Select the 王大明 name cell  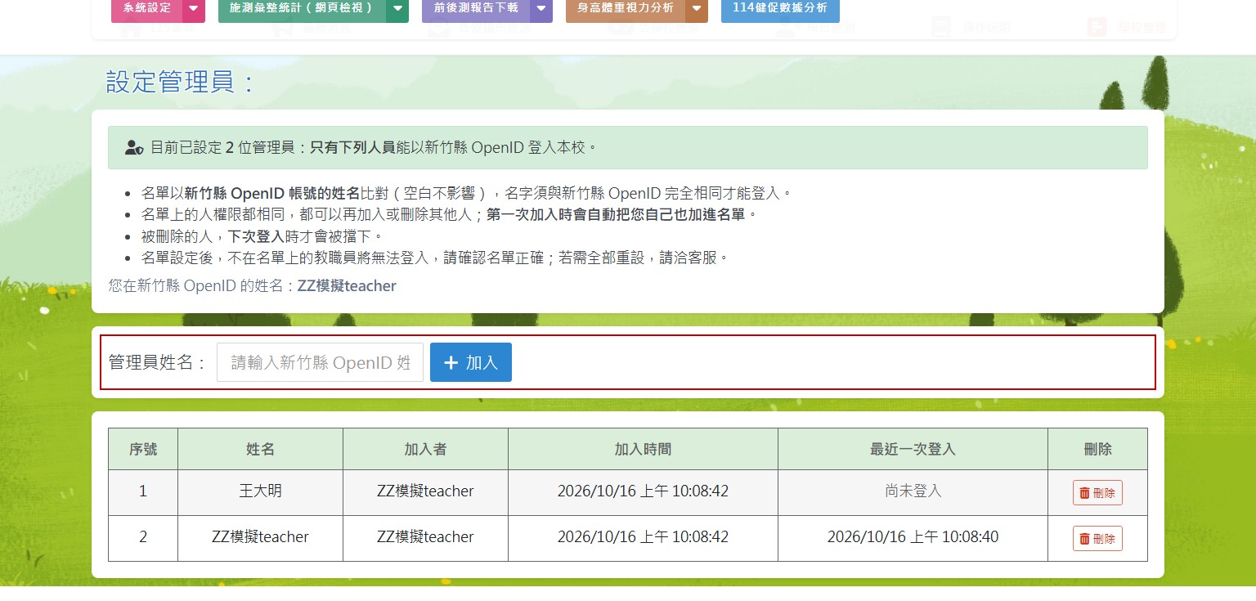click(x=260, y=491)
